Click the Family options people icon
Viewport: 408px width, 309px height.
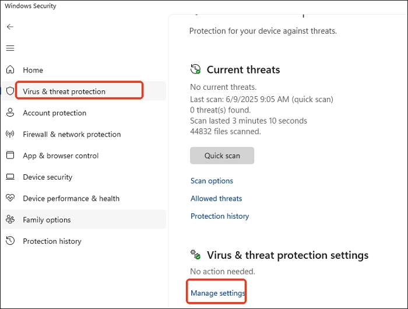[10, 220]
